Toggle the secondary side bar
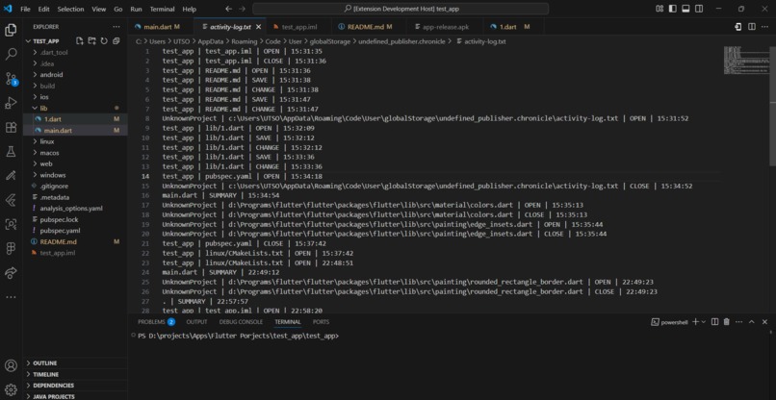Viewport: 776px width, 400px height. click(x=699, y=9)
